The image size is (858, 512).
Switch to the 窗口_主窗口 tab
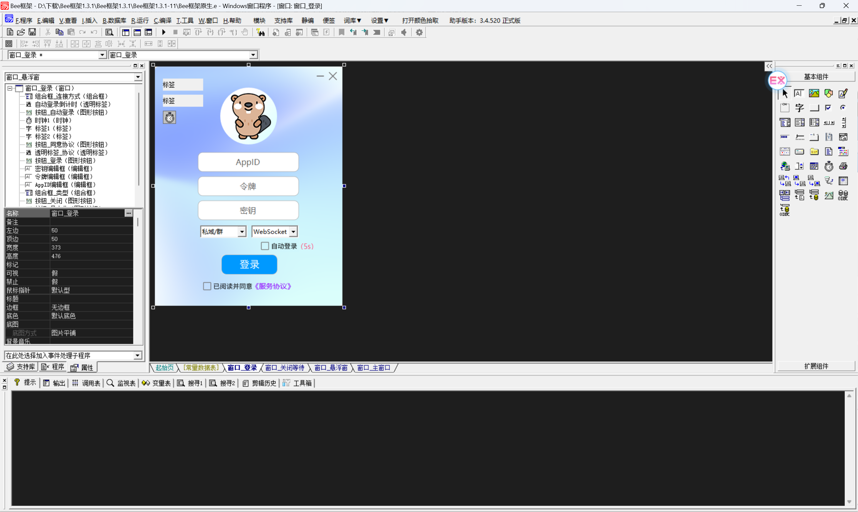(x=374, y=368)
